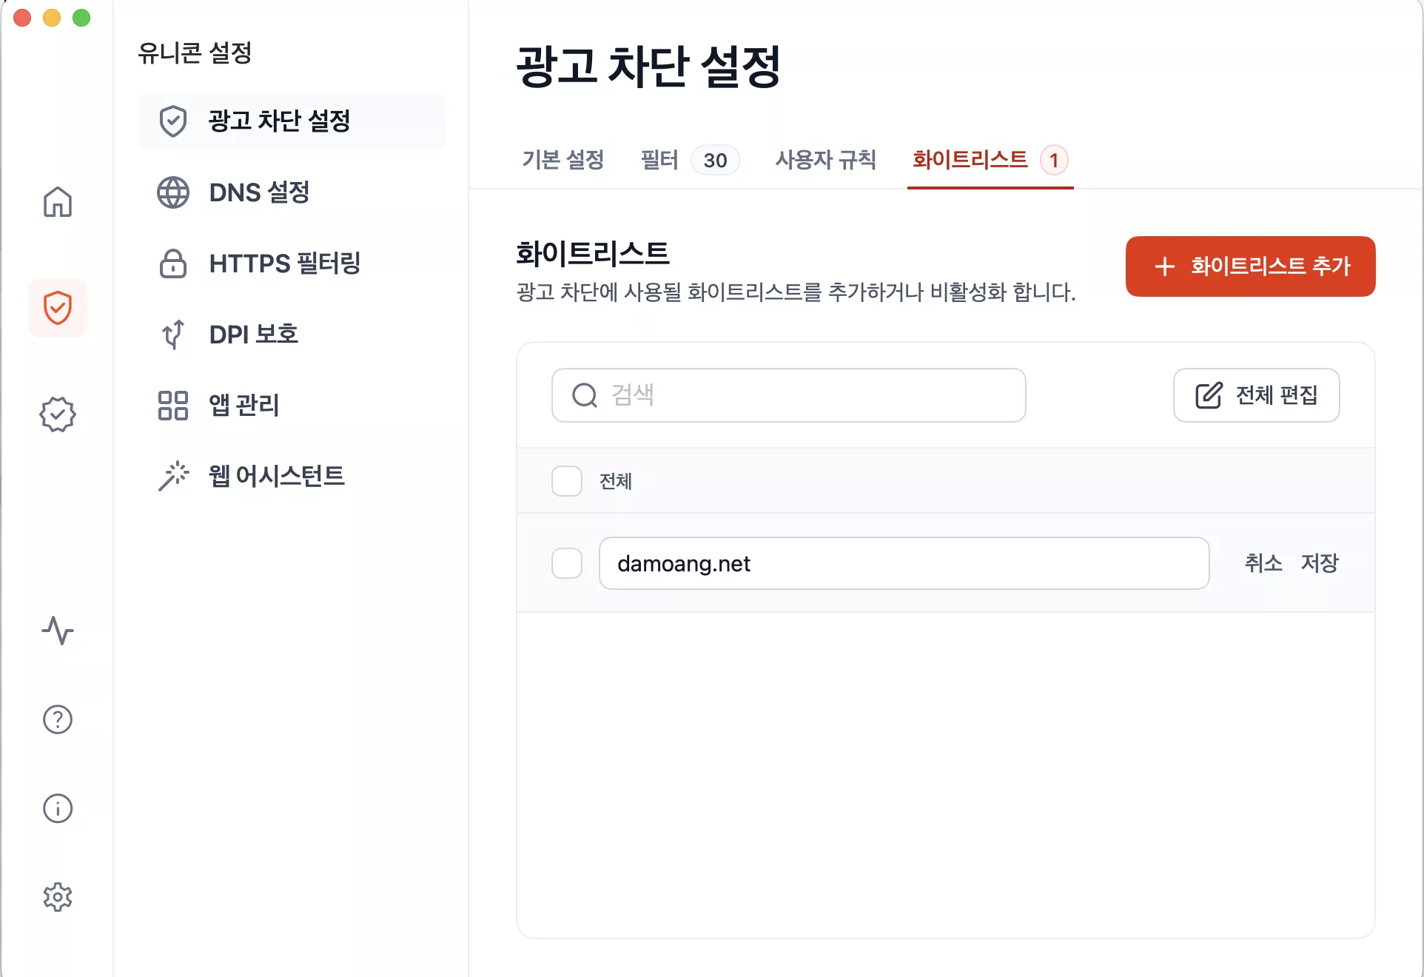Click the macOS green zoom button

click(81, 18)
